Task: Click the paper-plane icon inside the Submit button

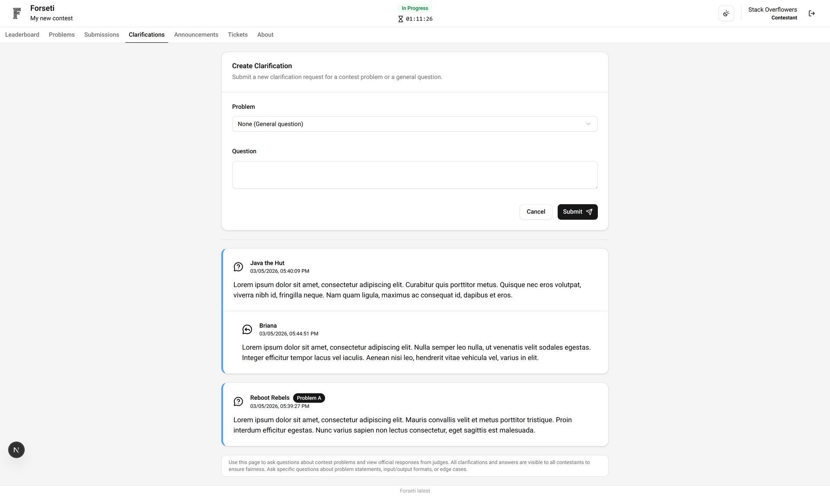Action: coord(589,212)
